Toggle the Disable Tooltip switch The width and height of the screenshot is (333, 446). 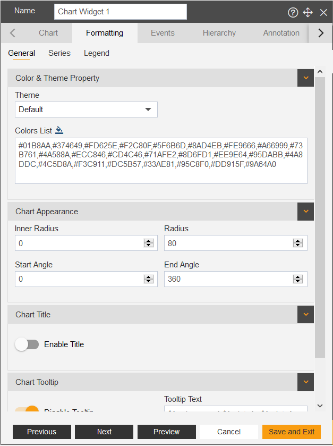27,410
